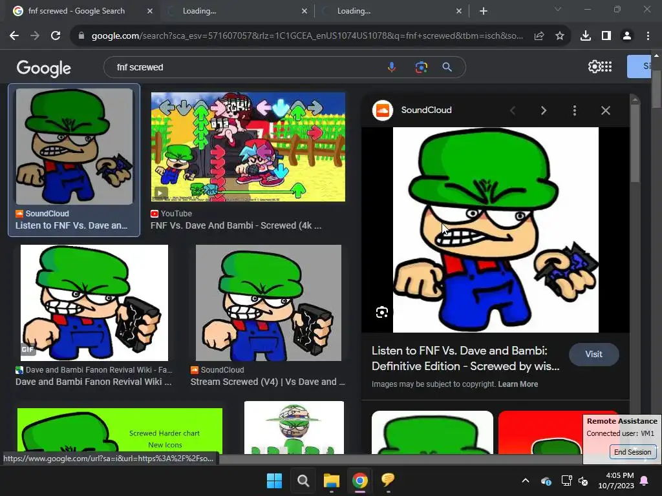This screenshot has height=496, width=662.
Task: Close the third Loading tab
Action: click(x=459, y=11)
